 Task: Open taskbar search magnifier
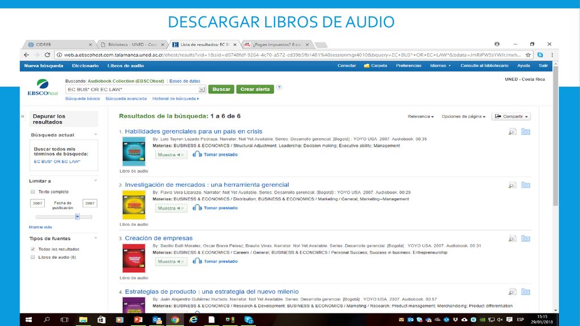click(x=46, y=320)
